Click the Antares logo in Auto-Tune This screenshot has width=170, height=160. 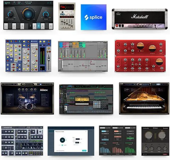7,3
